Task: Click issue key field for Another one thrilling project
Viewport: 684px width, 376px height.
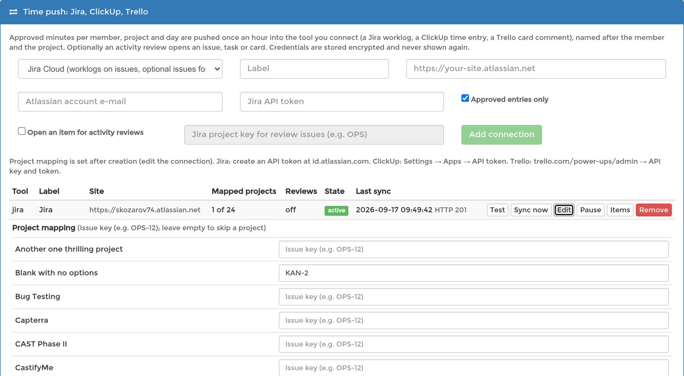Action: 473,249
